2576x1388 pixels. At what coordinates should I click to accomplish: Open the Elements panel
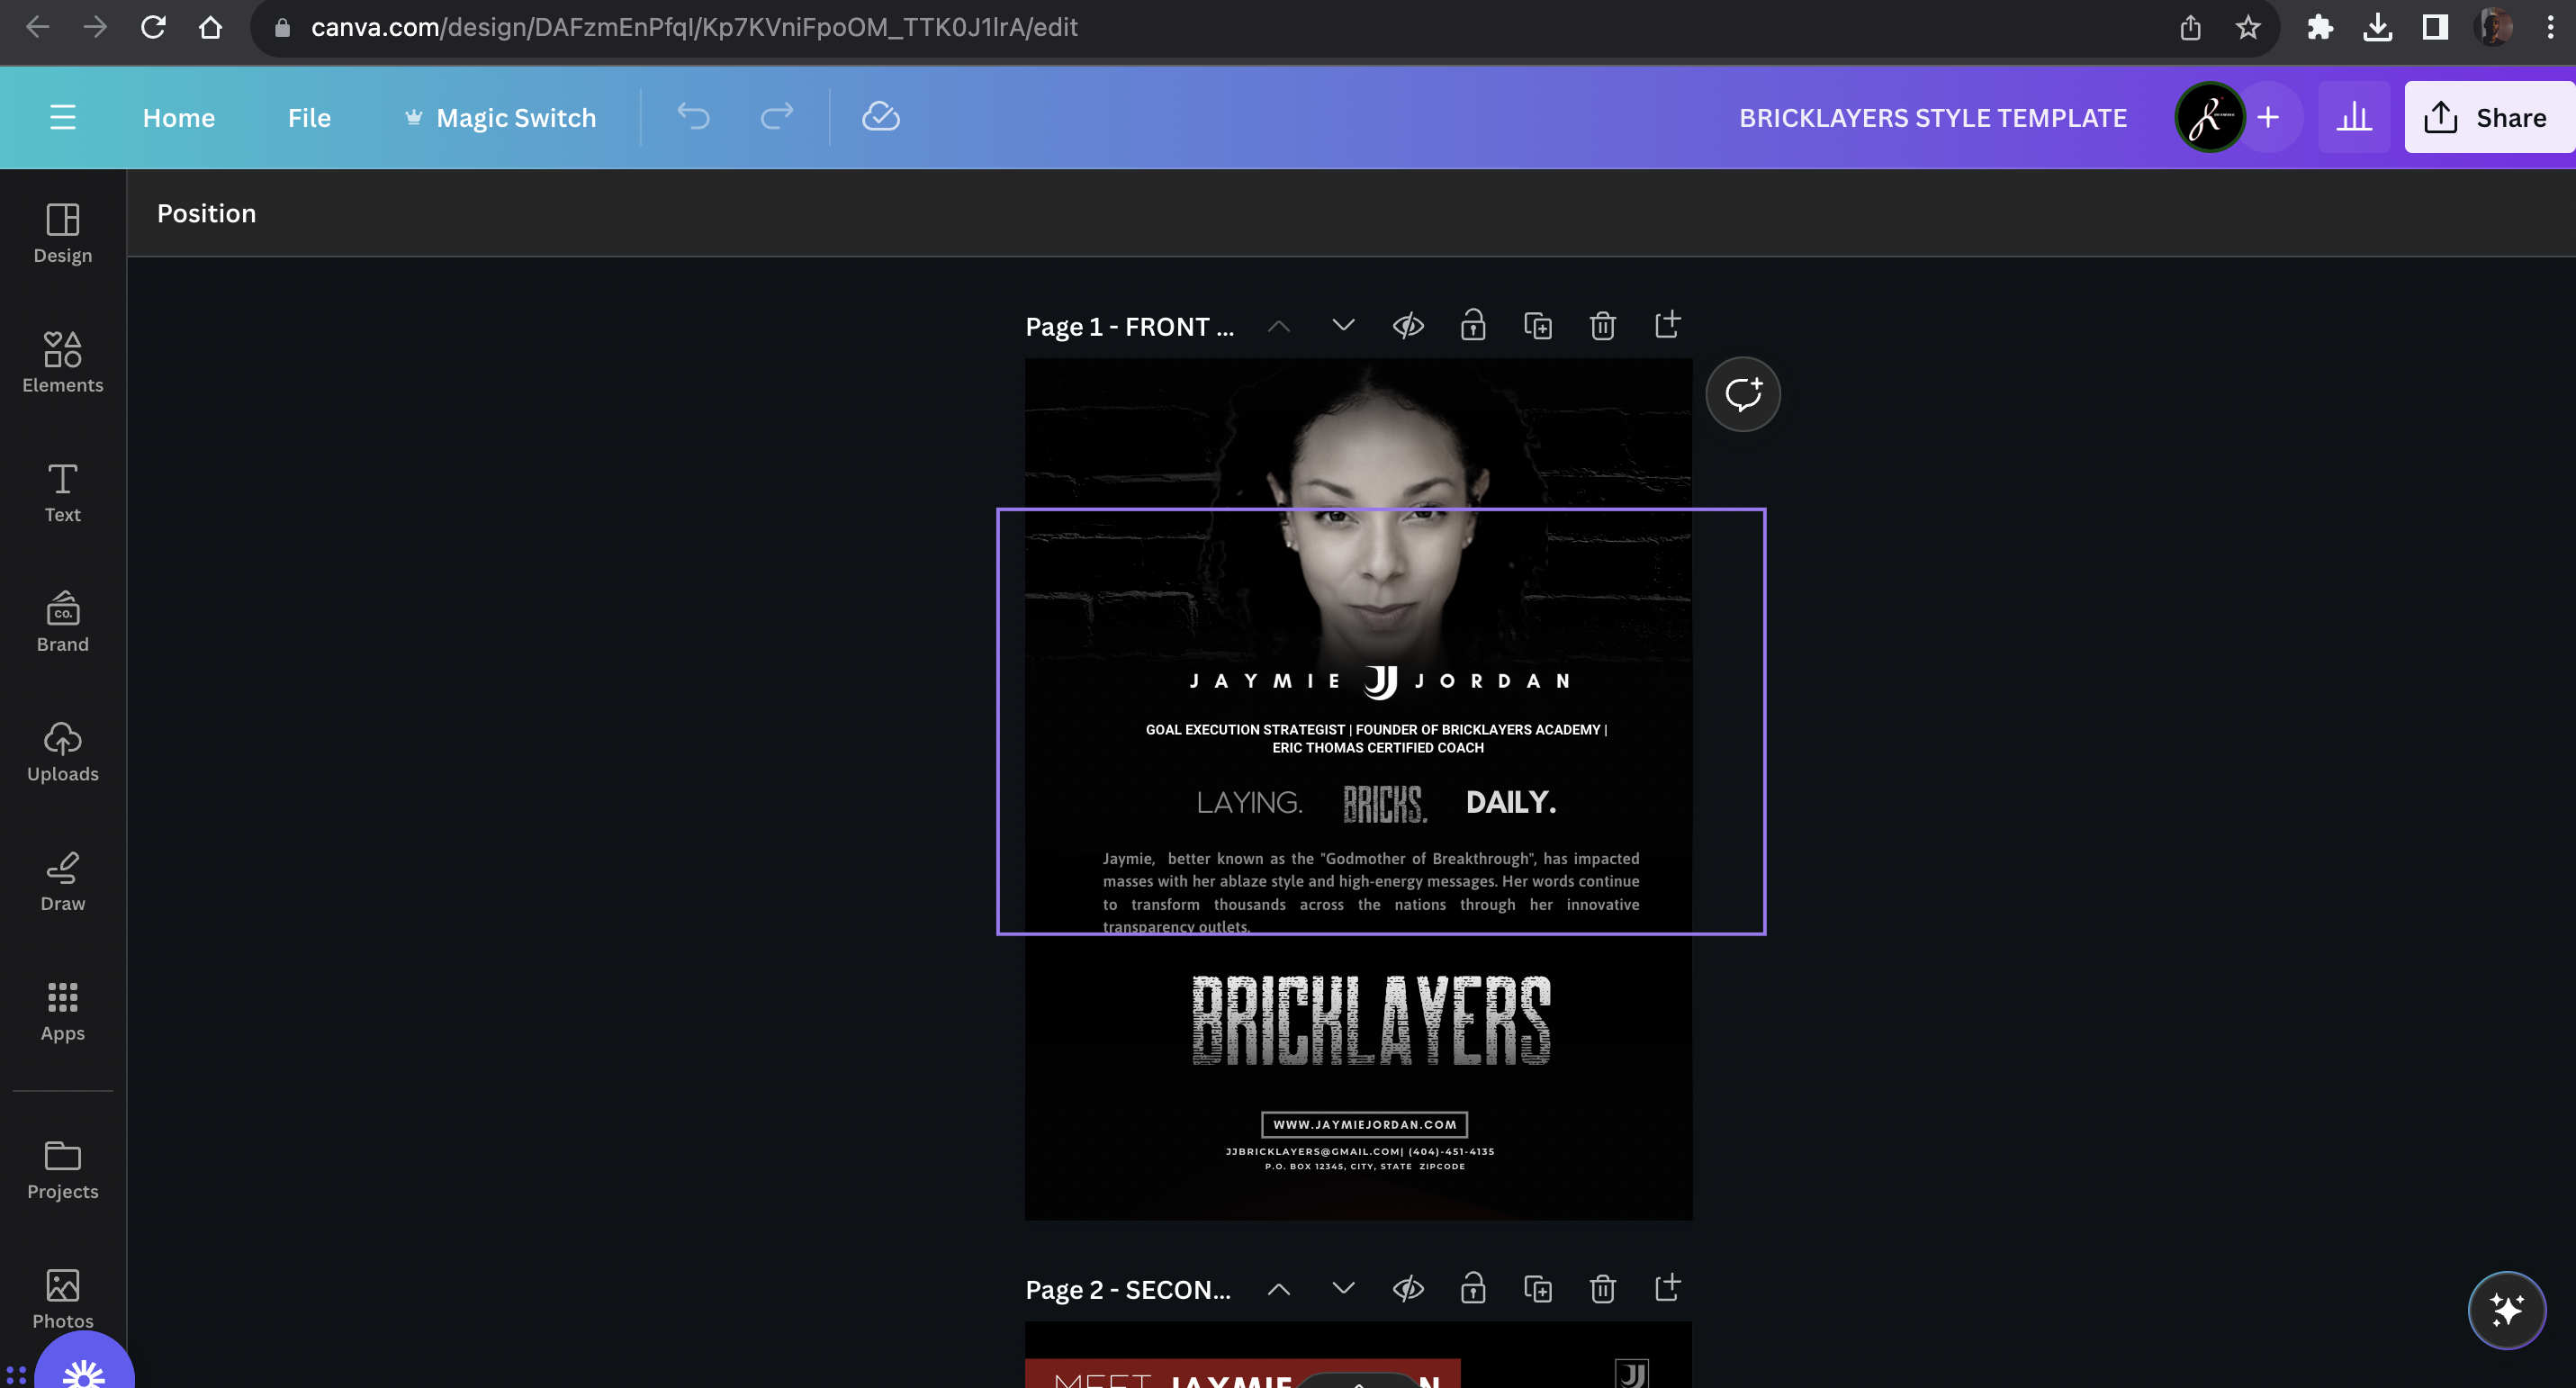click(x=62, y=362)
